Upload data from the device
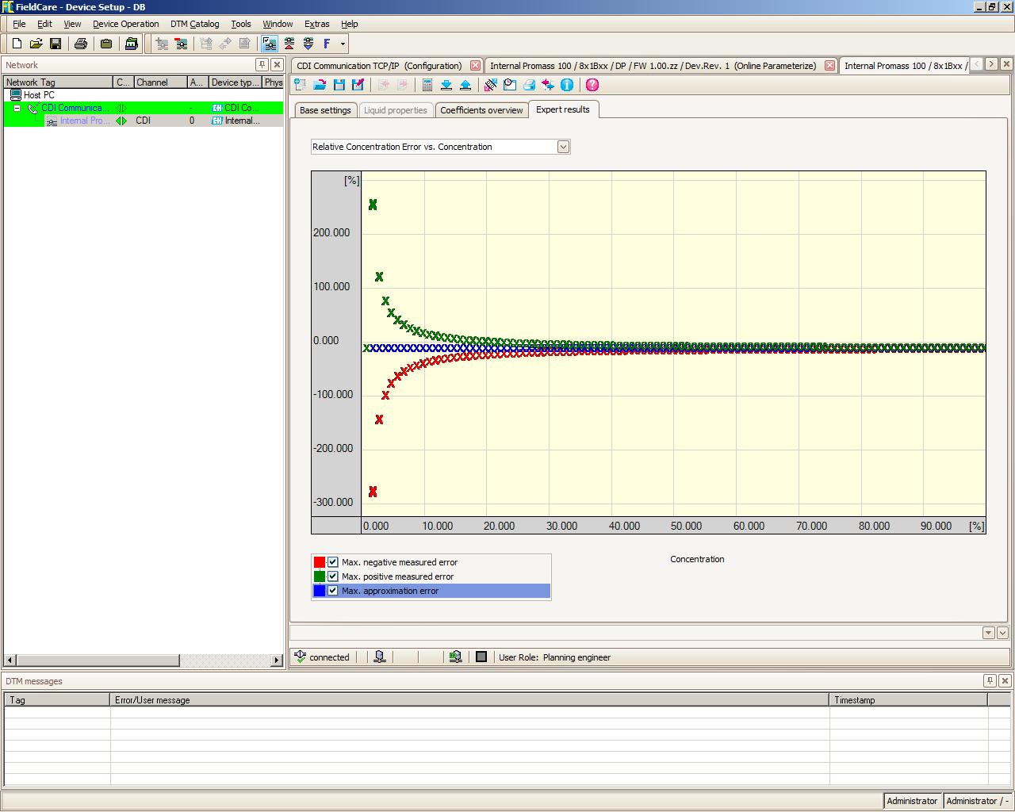The width and height of the screenshot is (1015, 812). (x=468, y=85)
